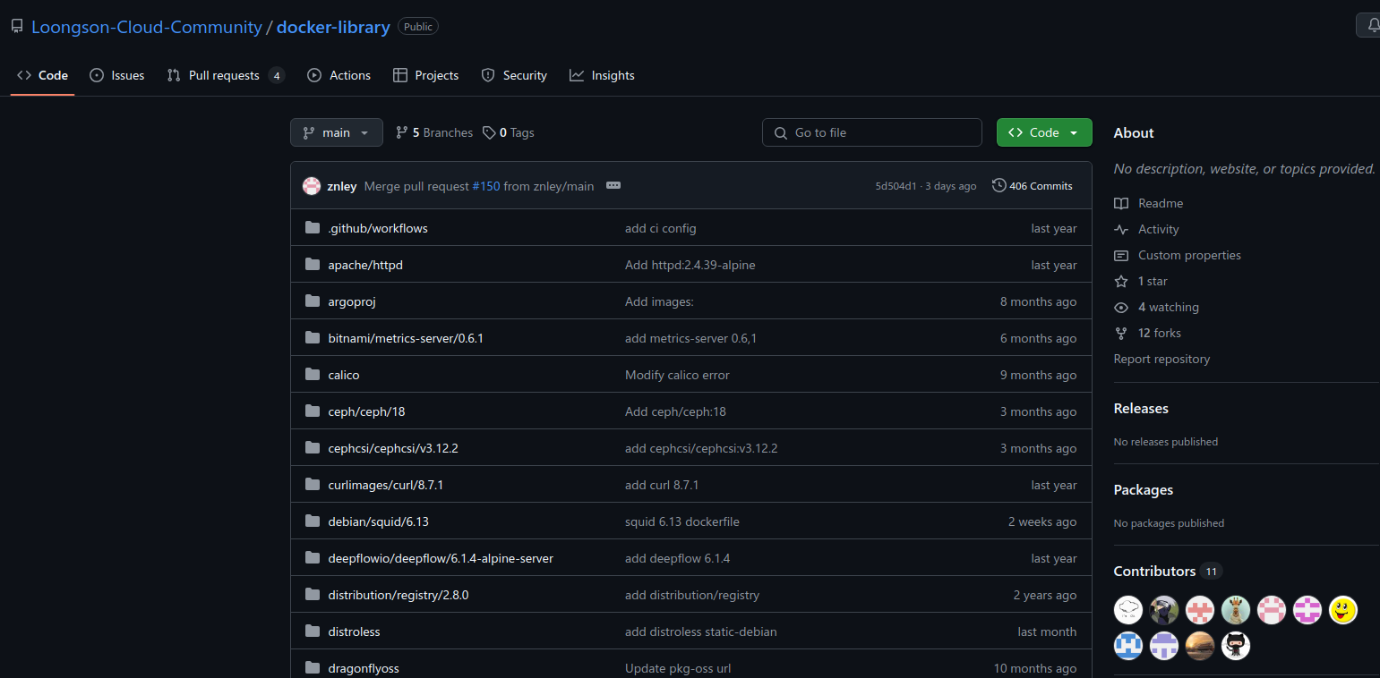Open commit message 'add ci config'
This screenshot has height=678, width=1380.
coord(660,228)
